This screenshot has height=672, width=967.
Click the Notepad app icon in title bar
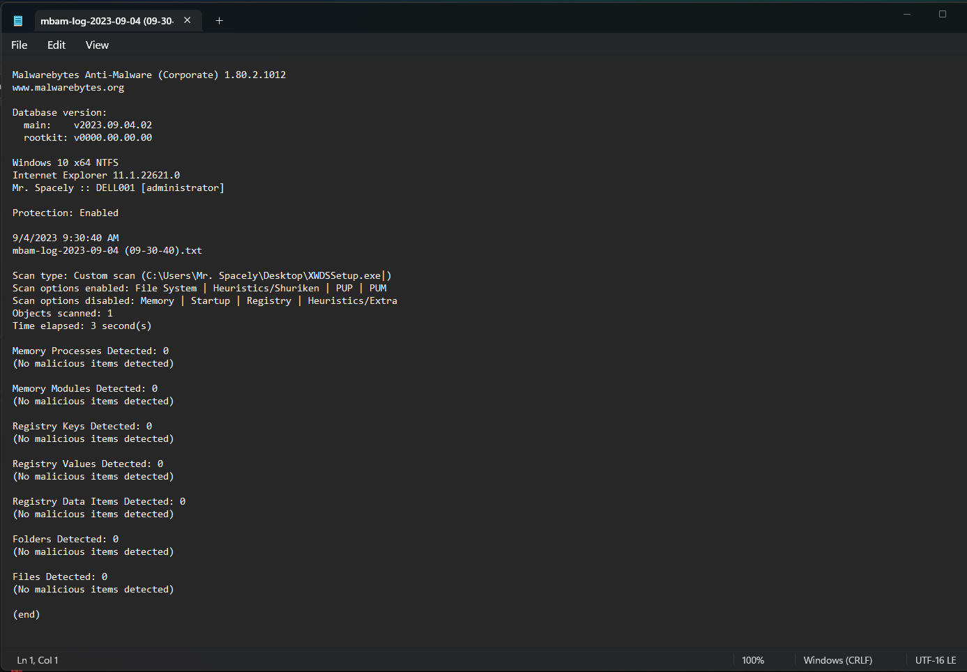[18, 21]
